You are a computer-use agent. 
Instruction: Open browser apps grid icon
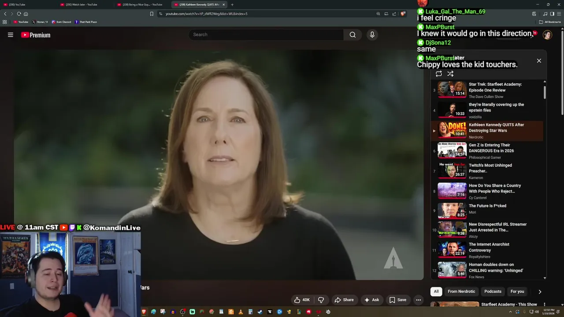pyautogui.click(x=5, y=22)
